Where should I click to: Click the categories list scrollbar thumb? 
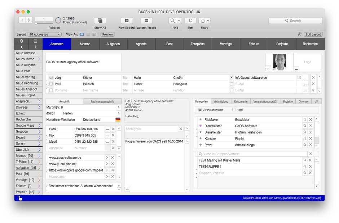(316, 140)
